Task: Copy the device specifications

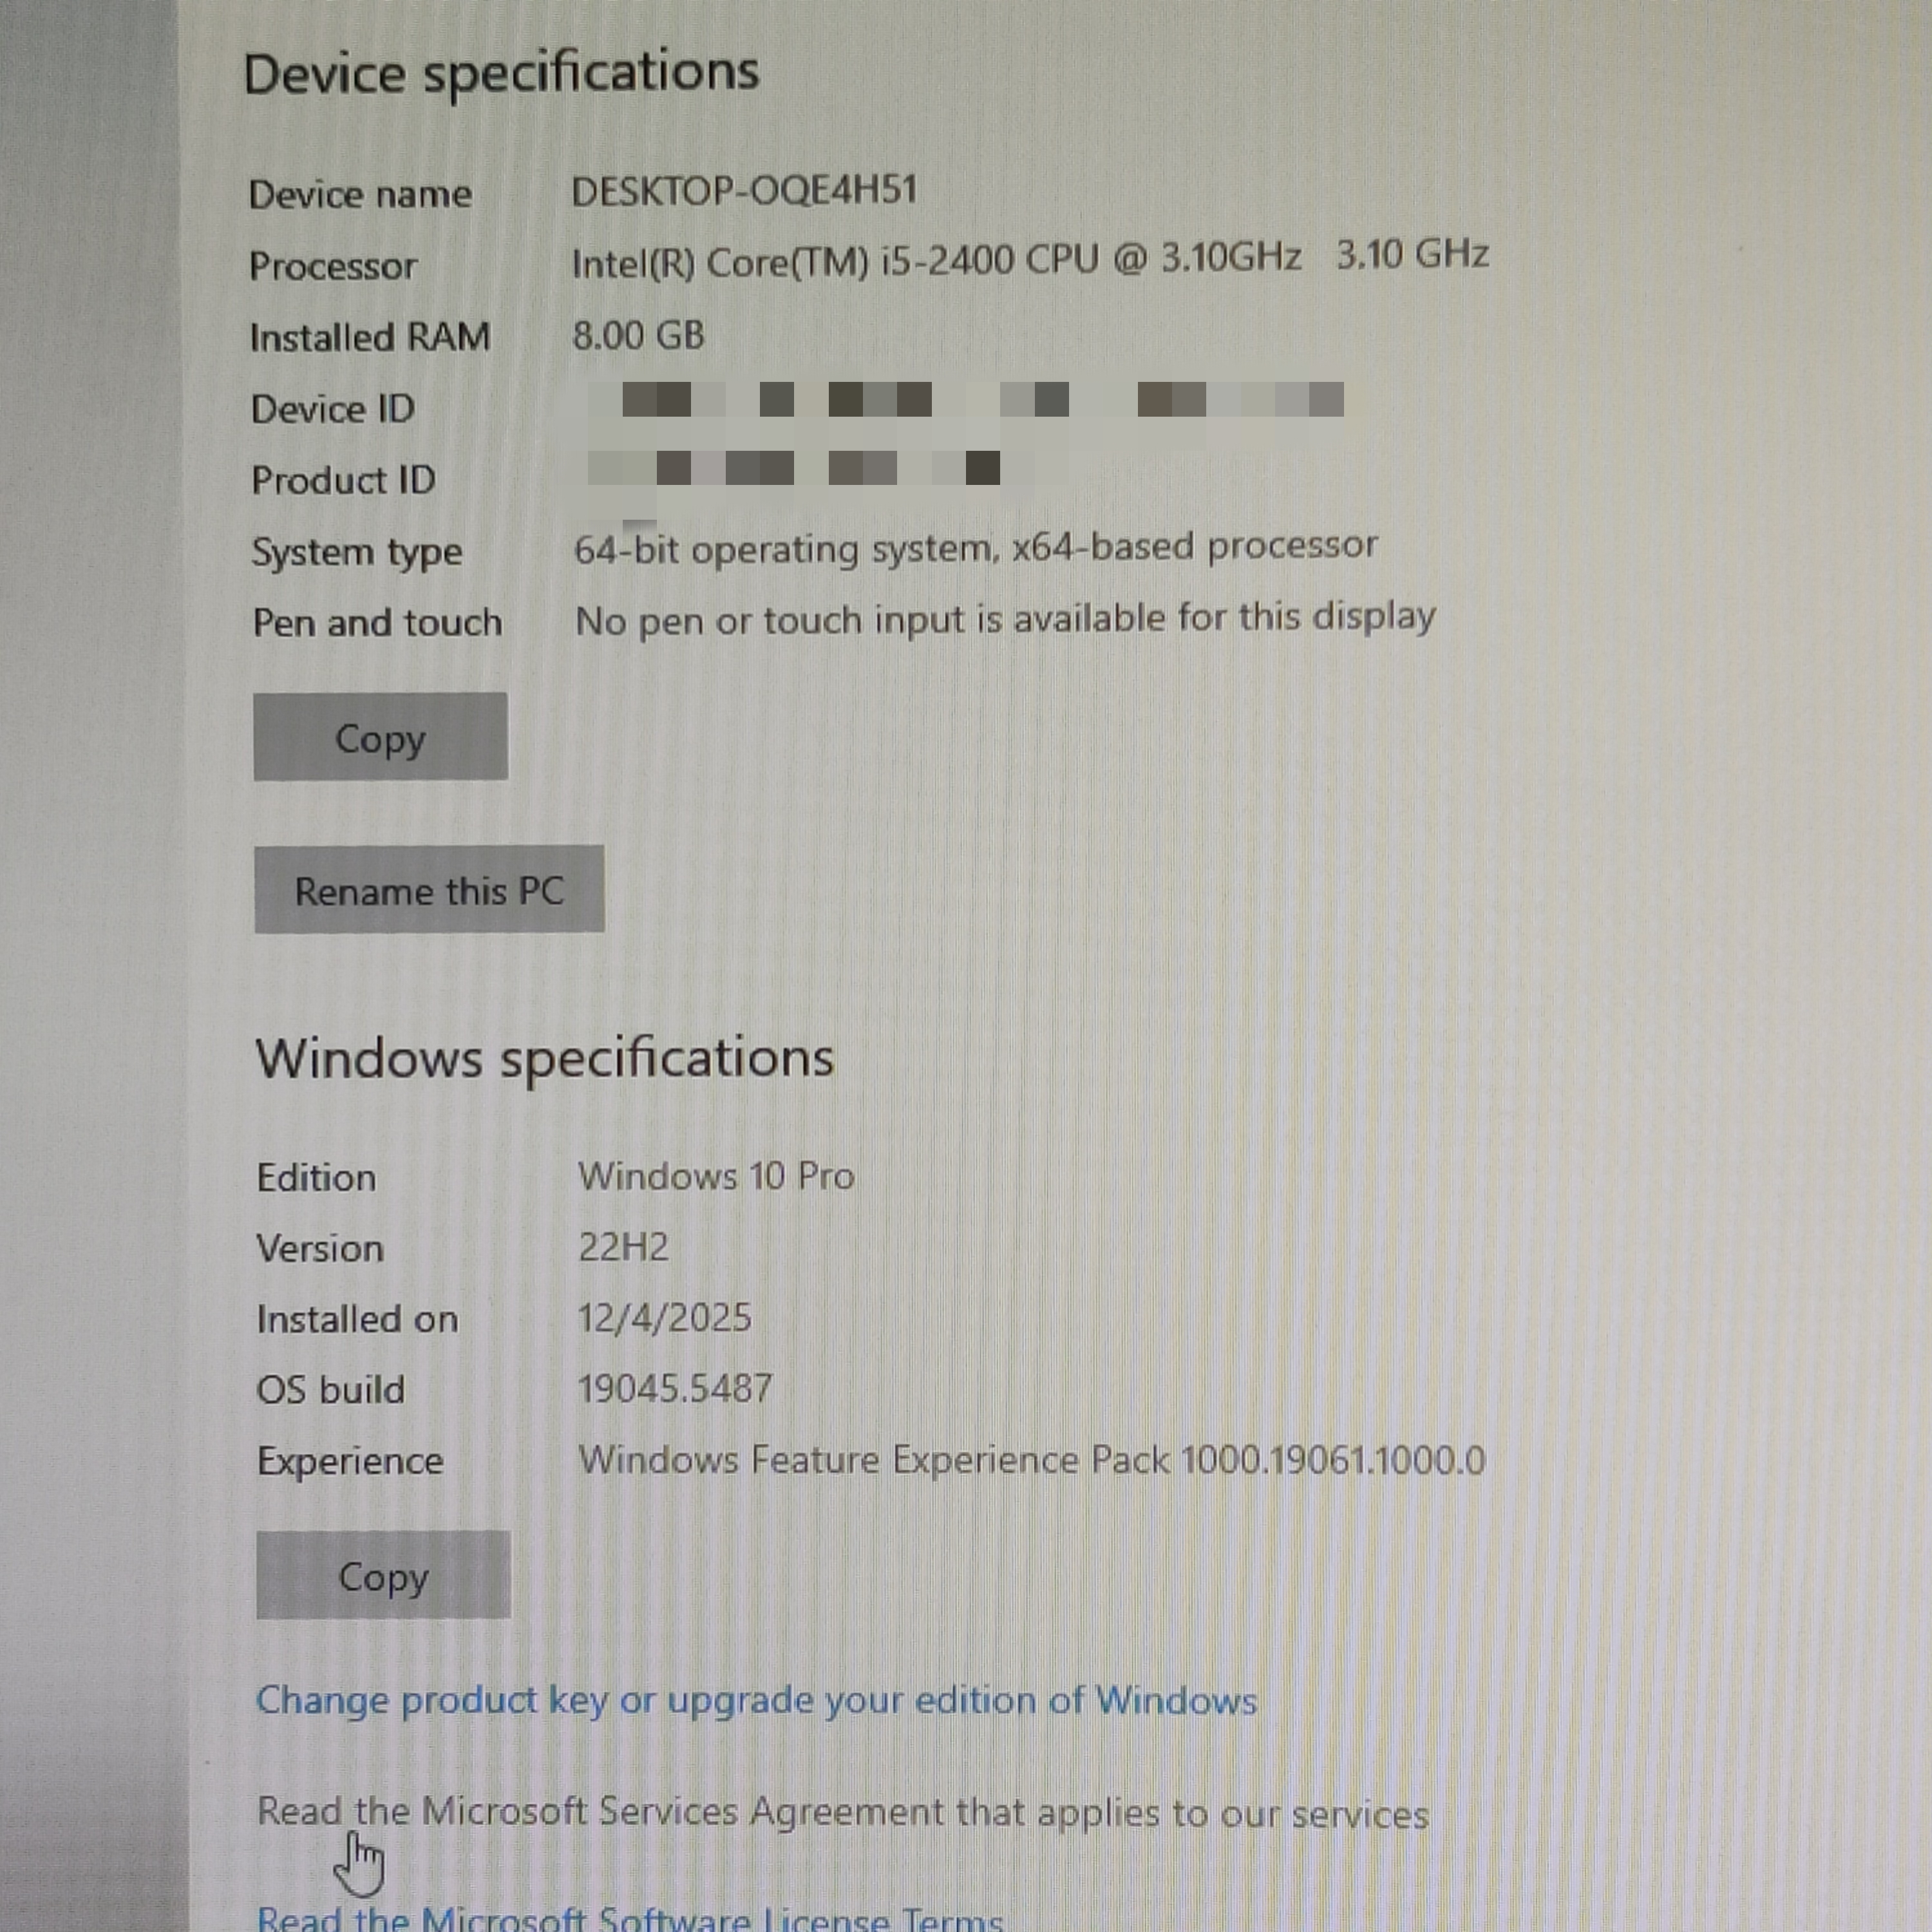Action: [x=380, y=737]
